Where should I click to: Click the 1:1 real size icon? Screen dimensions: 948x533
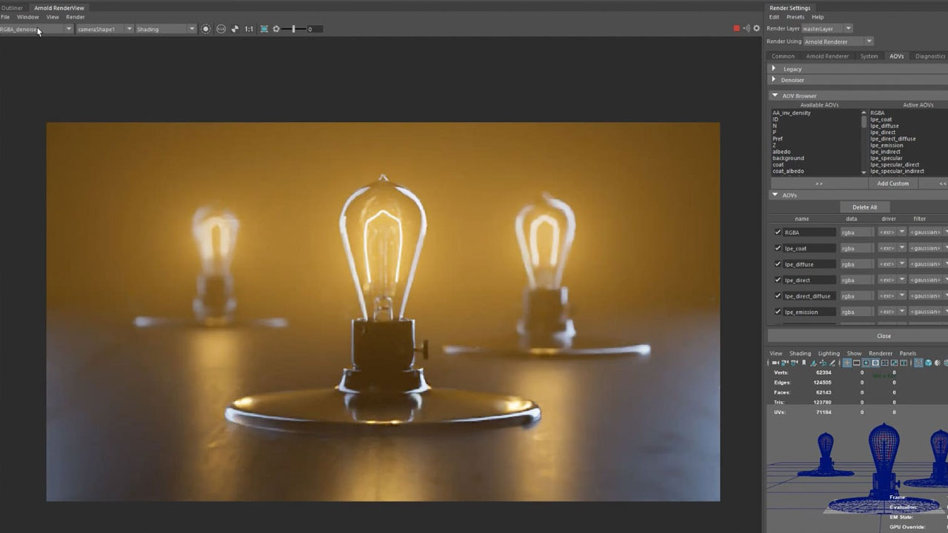click(x=249, y=29)
